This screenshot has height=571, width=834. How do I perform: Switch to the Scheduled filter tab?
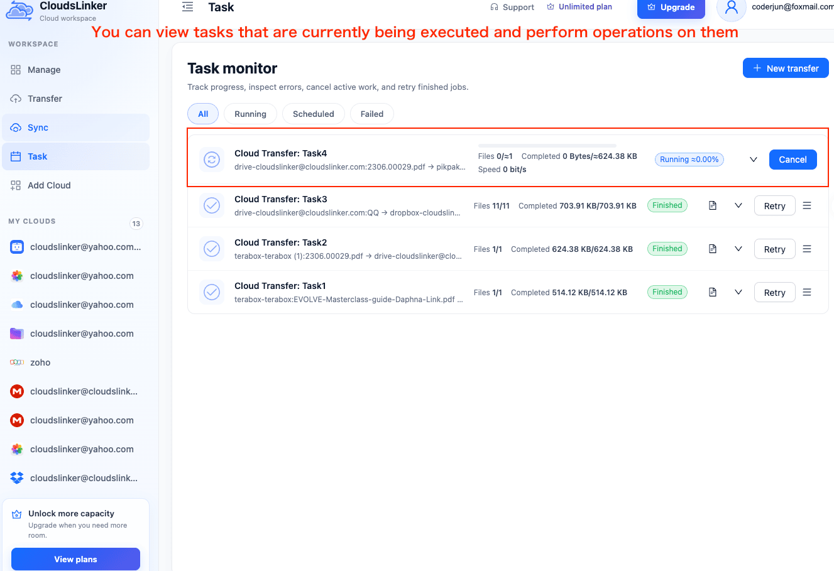[313, 114]
